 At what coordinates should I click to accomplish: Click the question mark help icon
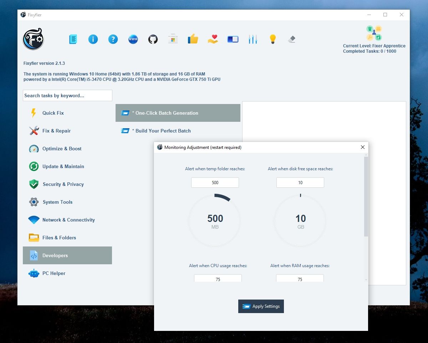[x=113, y=39]
